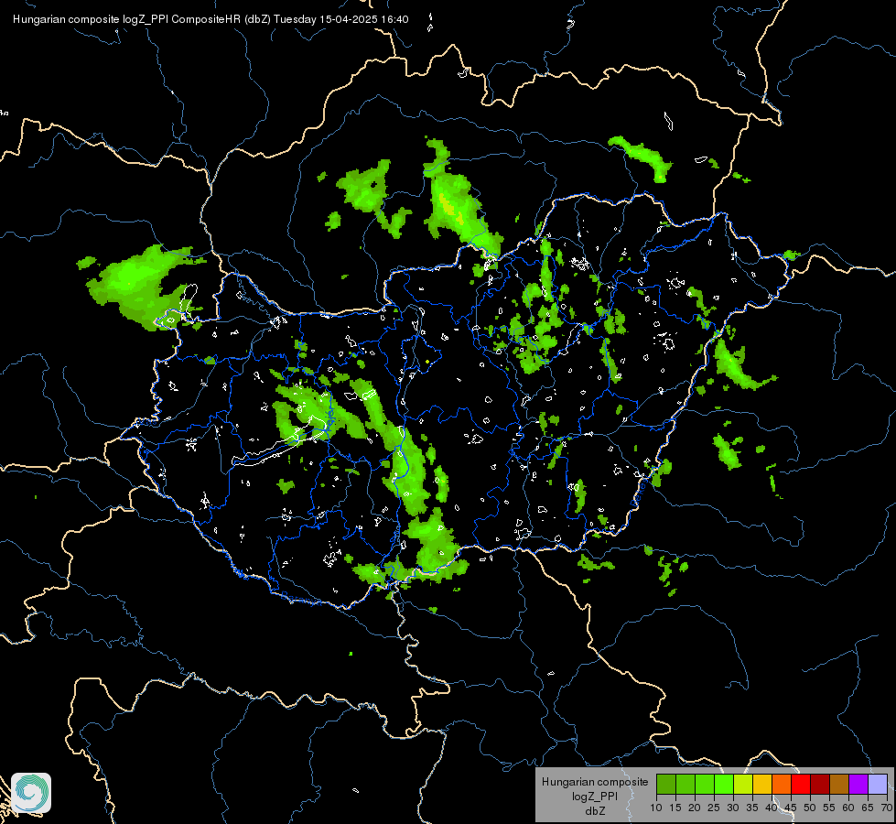Select the 40–45 dBZ orange swatch

point(782,784)
